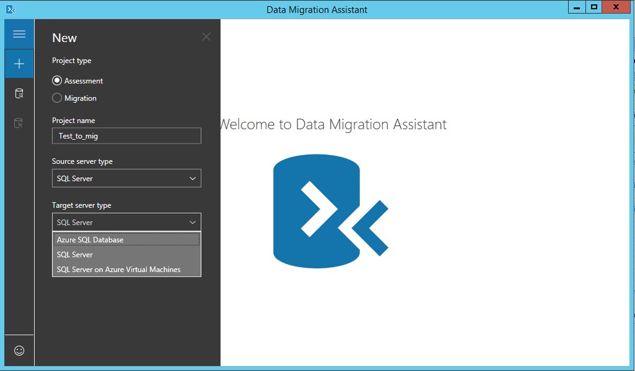Click the Project name field containing Test_to_mig

coord(126,136)
